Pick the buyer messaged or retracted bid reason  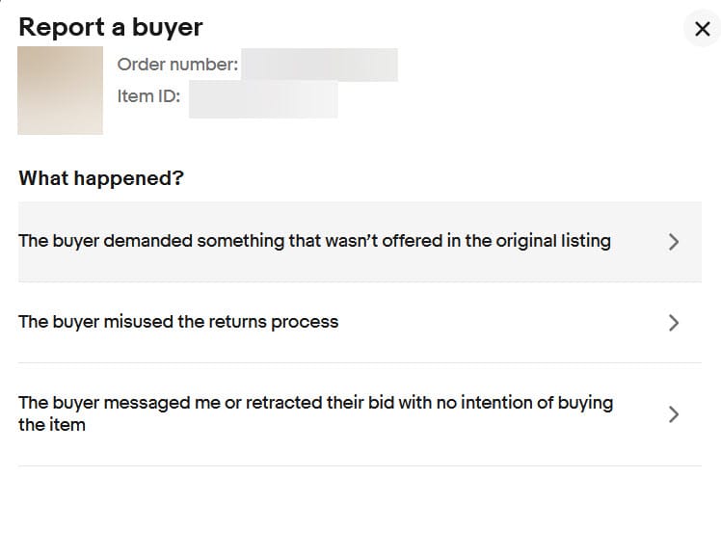coord(315,413)
